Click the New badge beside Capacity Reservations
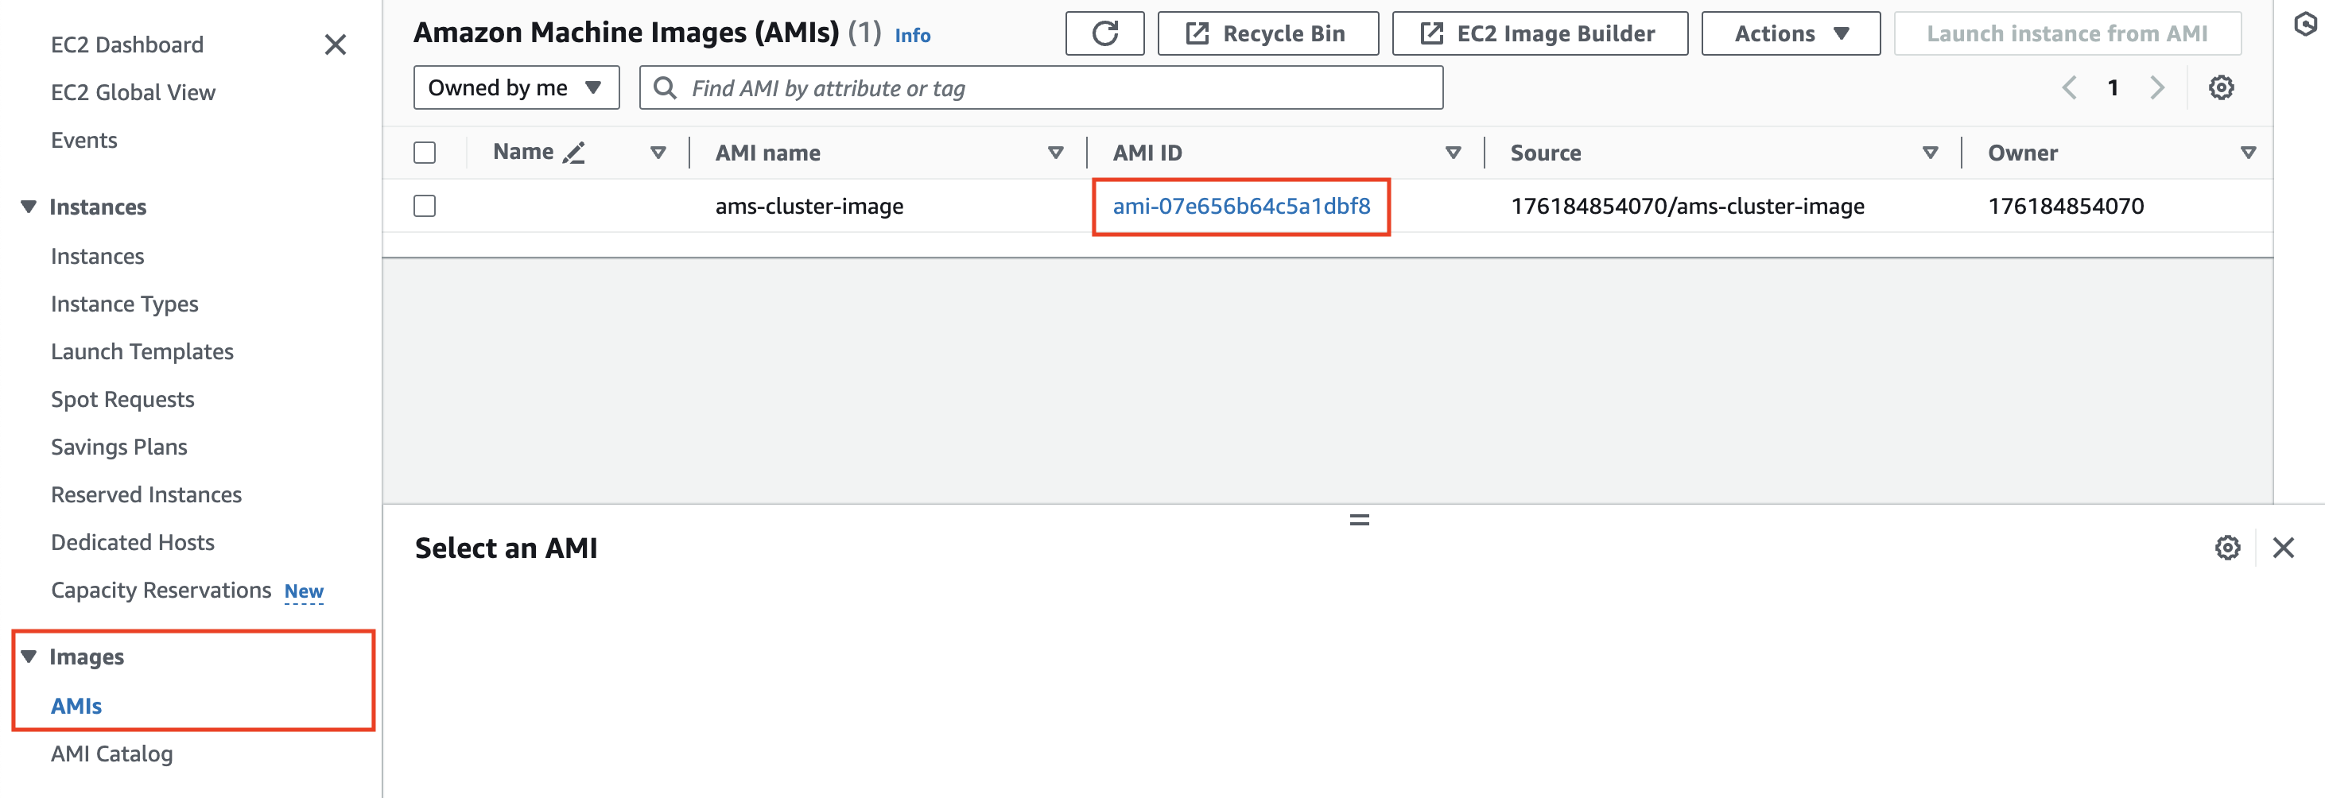2325x798 pixels. (303, 591)
